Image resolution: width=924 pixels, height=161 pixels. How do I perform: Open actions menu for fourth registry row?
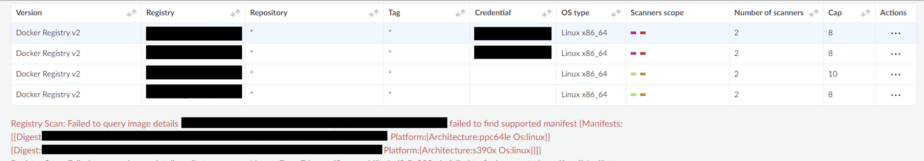point(895,95)
